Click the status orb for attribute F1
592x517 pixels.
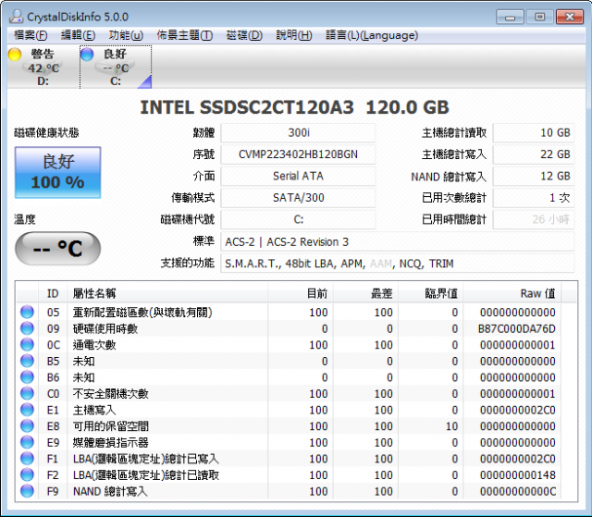[27, 458]
